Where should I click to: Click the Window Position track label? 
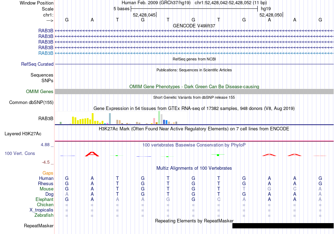(37, 3)
